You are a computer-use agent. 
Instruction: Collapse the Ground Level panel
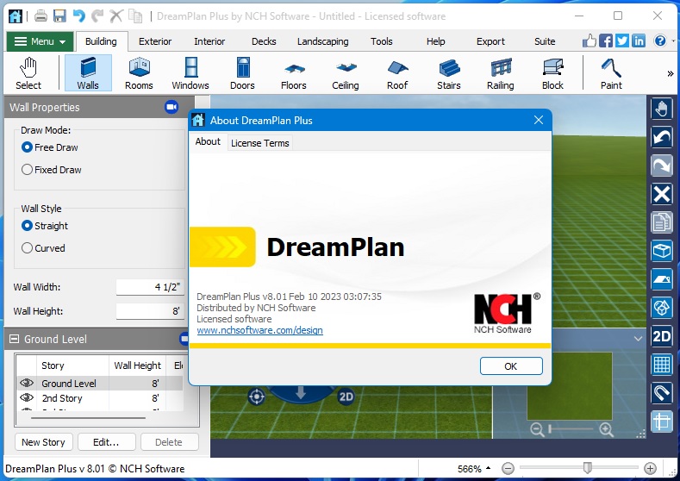click(15, 339)
